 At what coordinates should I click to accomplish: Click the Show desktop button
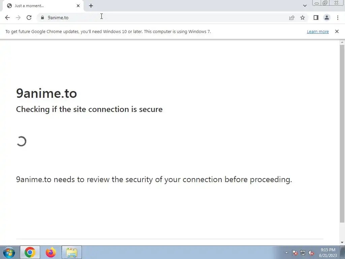pyautogui.click(x=343, y=252)
